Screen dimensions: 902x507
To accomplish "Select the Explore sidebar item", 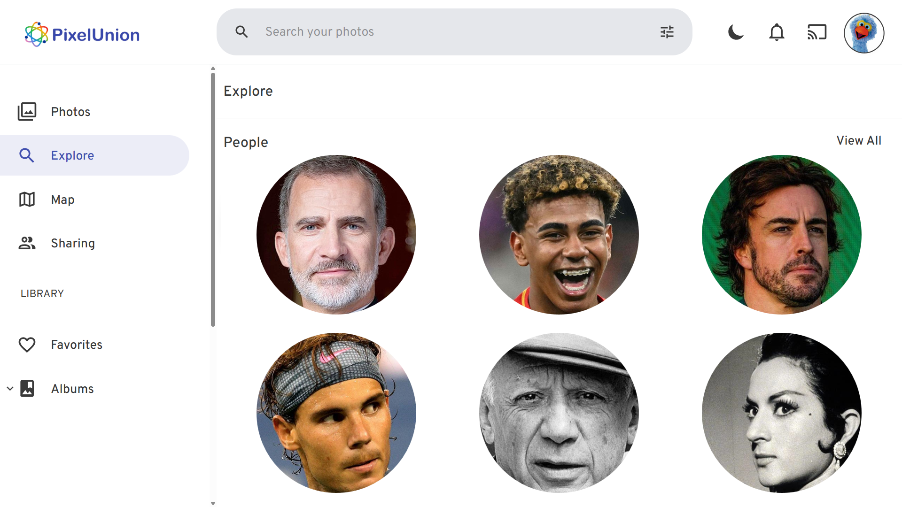I will (x=72, y=155).
